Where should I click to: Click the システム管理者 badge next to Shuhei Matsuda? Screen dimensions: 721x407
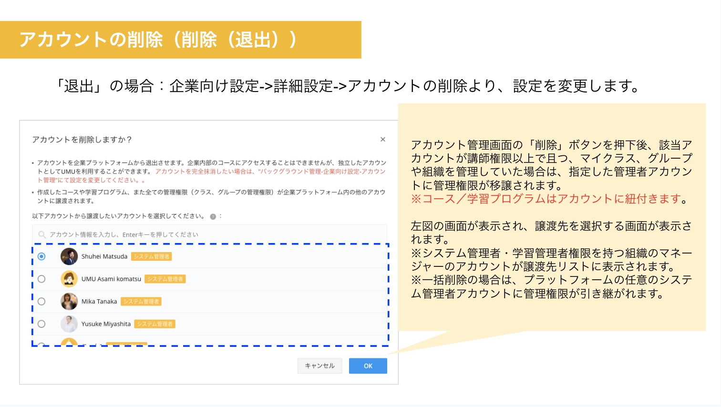tap(151, 256)
